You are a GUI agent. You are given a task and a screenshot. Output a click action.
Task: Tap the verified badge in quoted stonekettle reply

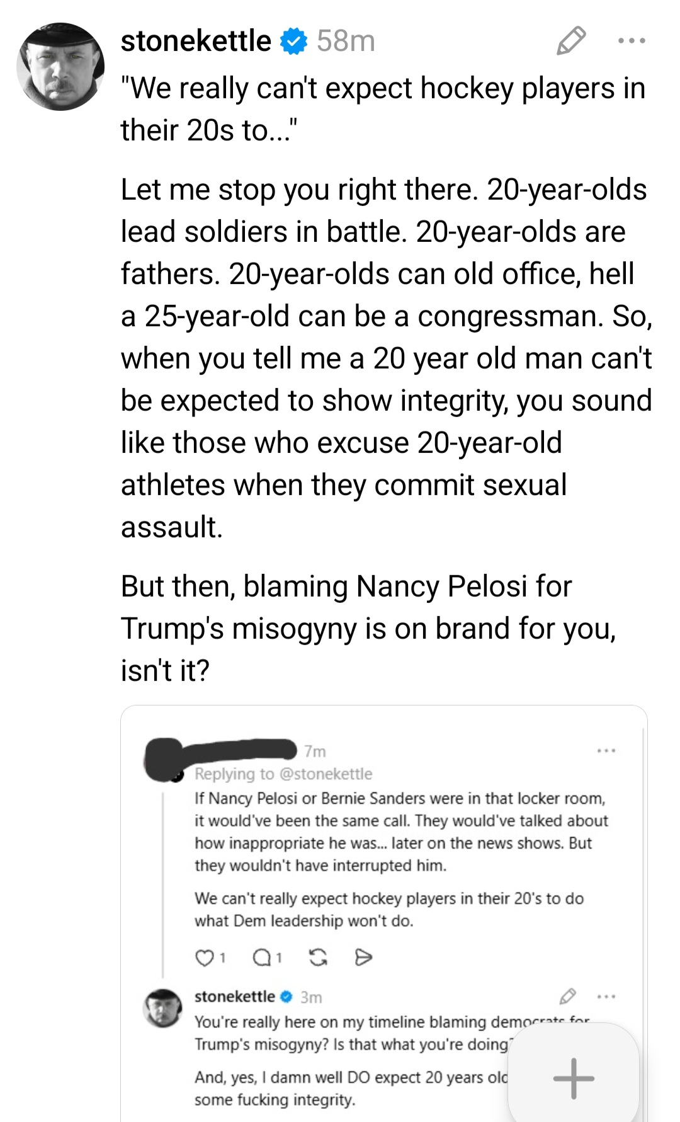click(286, 997)
